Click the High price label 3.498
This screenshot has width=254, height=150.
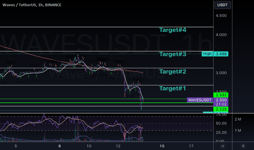pyautogui.click(x=215, y=54)
